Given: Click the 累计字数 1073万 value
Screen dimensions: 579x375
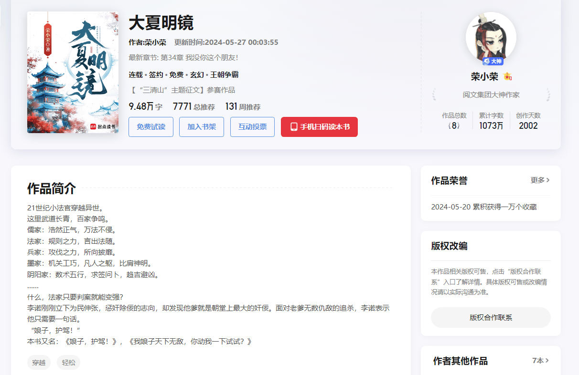Looking at the screenshot, I should click(x=491, y=125).
